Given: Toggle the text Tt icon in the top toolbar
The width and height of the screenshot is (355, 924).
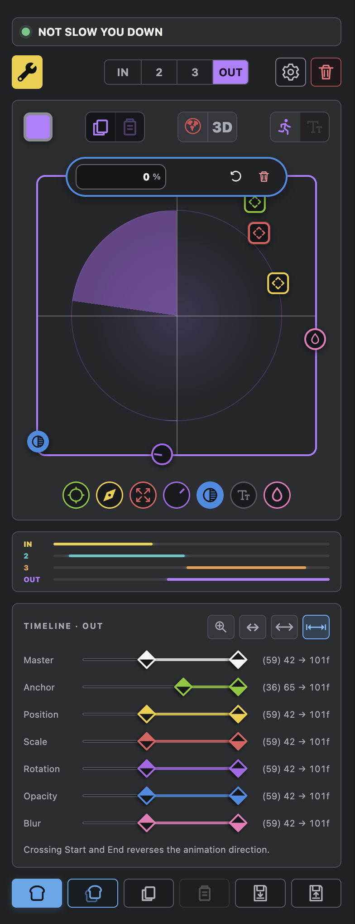Looking at the screenshot, I should coord(315,127).
